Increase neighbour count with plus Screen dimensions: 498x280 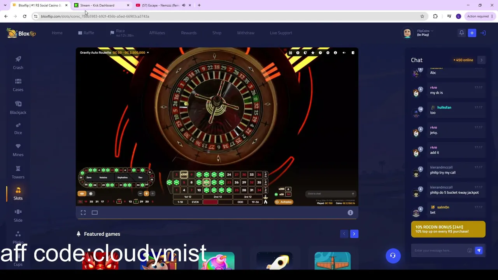coord(153,194)
